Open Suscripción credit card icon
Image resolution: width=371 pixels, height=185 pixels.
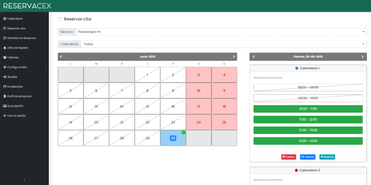[4, 106]
